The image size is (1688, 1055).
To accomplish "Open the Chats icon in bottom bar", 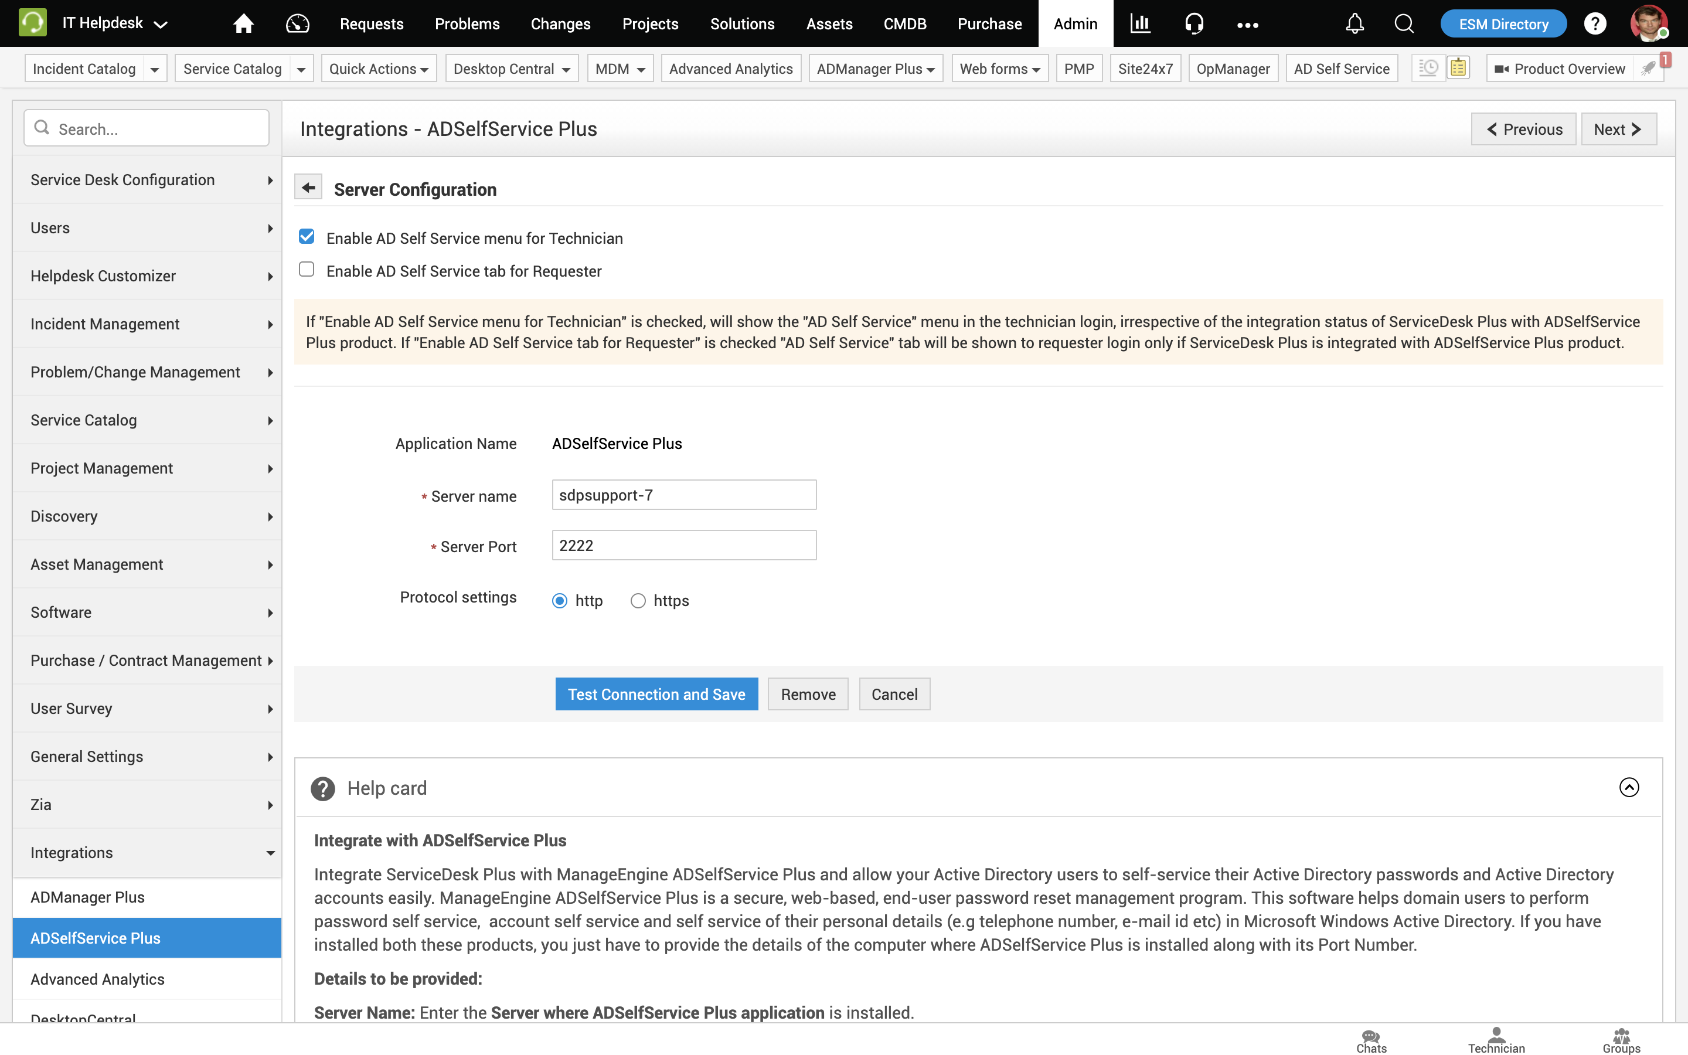I will tap(1371, 1040).
